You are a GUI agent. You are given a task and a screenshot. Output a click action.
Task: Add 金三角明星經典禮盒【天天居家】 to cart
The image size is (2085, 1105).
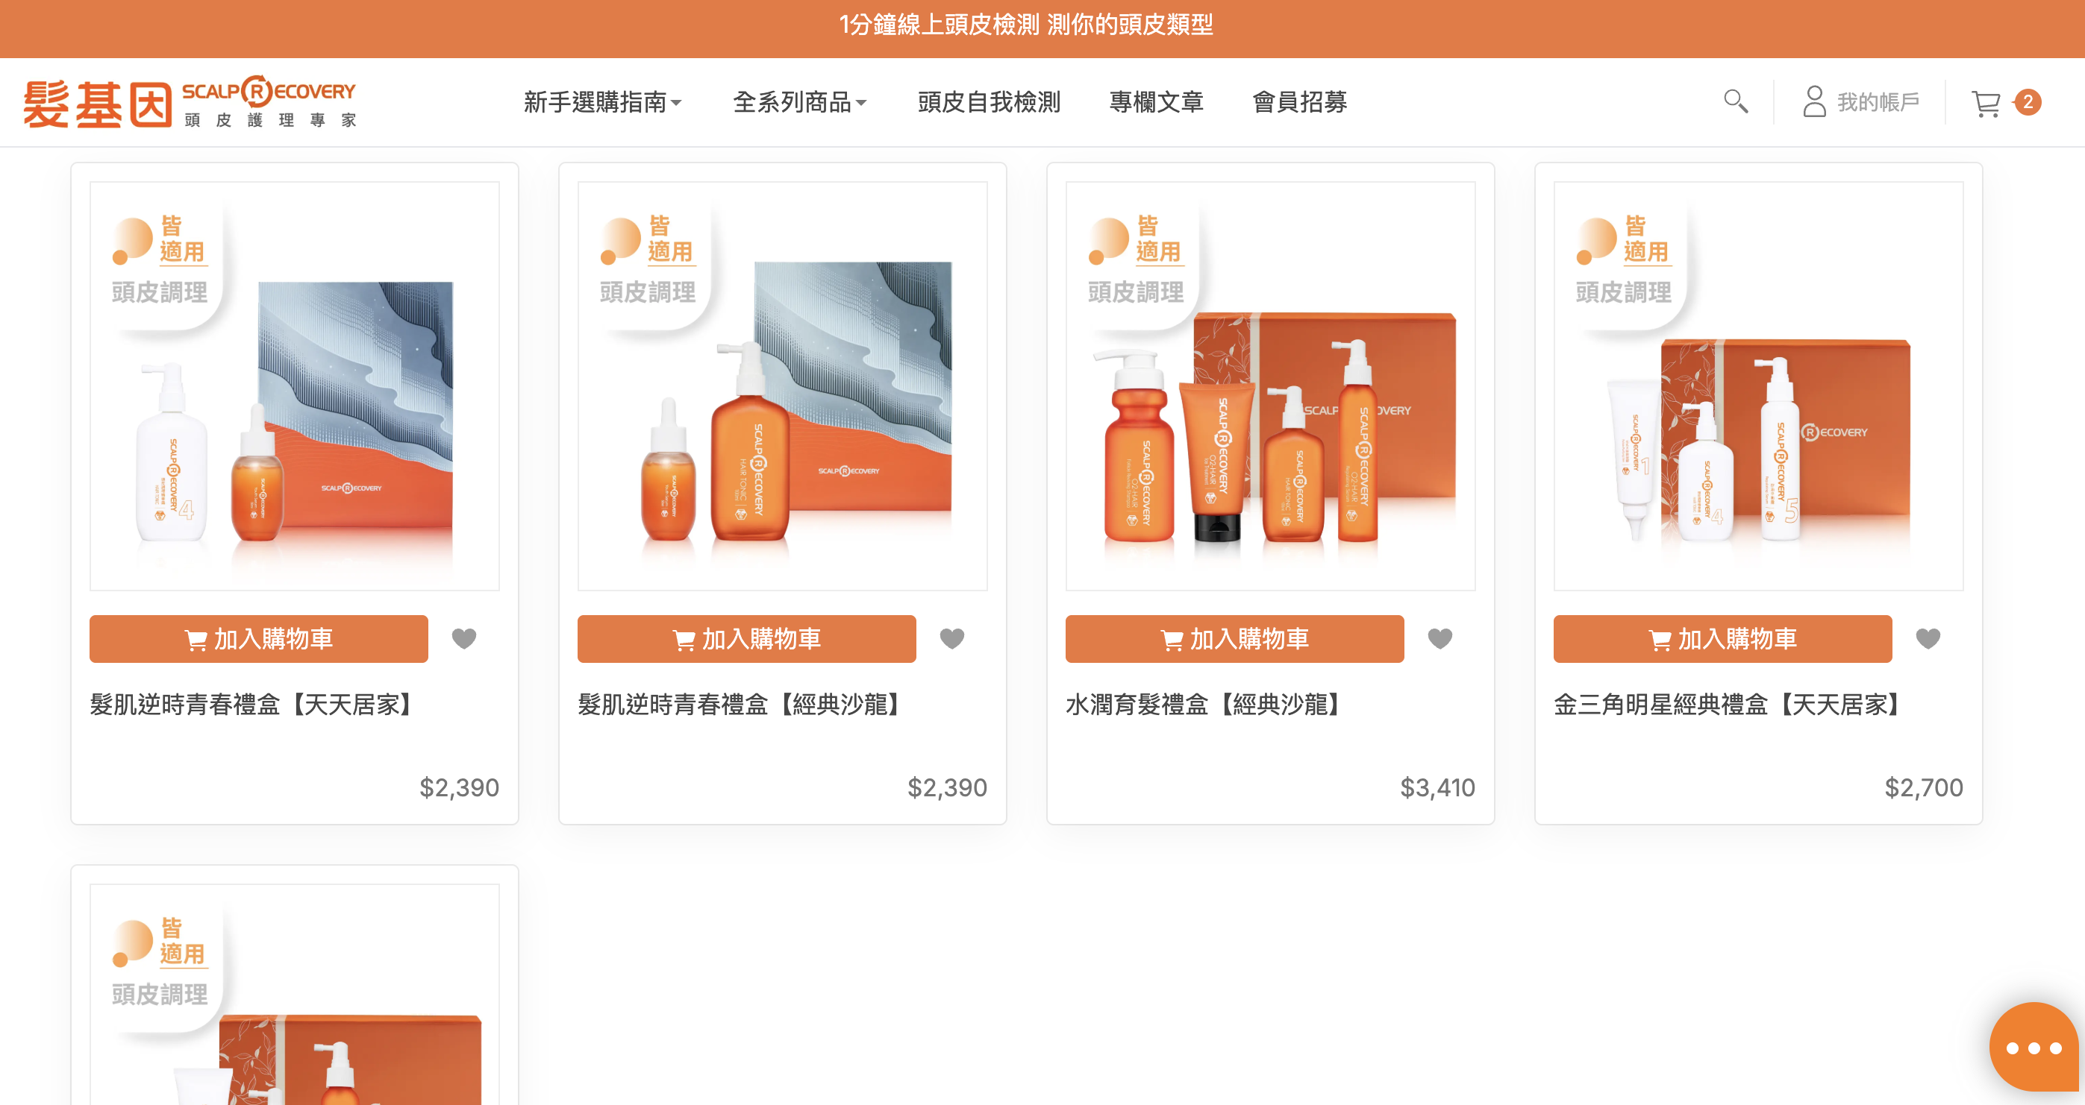tap(1723, 639)
